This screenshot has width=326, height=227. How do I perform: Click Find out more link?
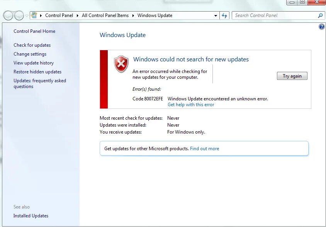click(205, 149)
